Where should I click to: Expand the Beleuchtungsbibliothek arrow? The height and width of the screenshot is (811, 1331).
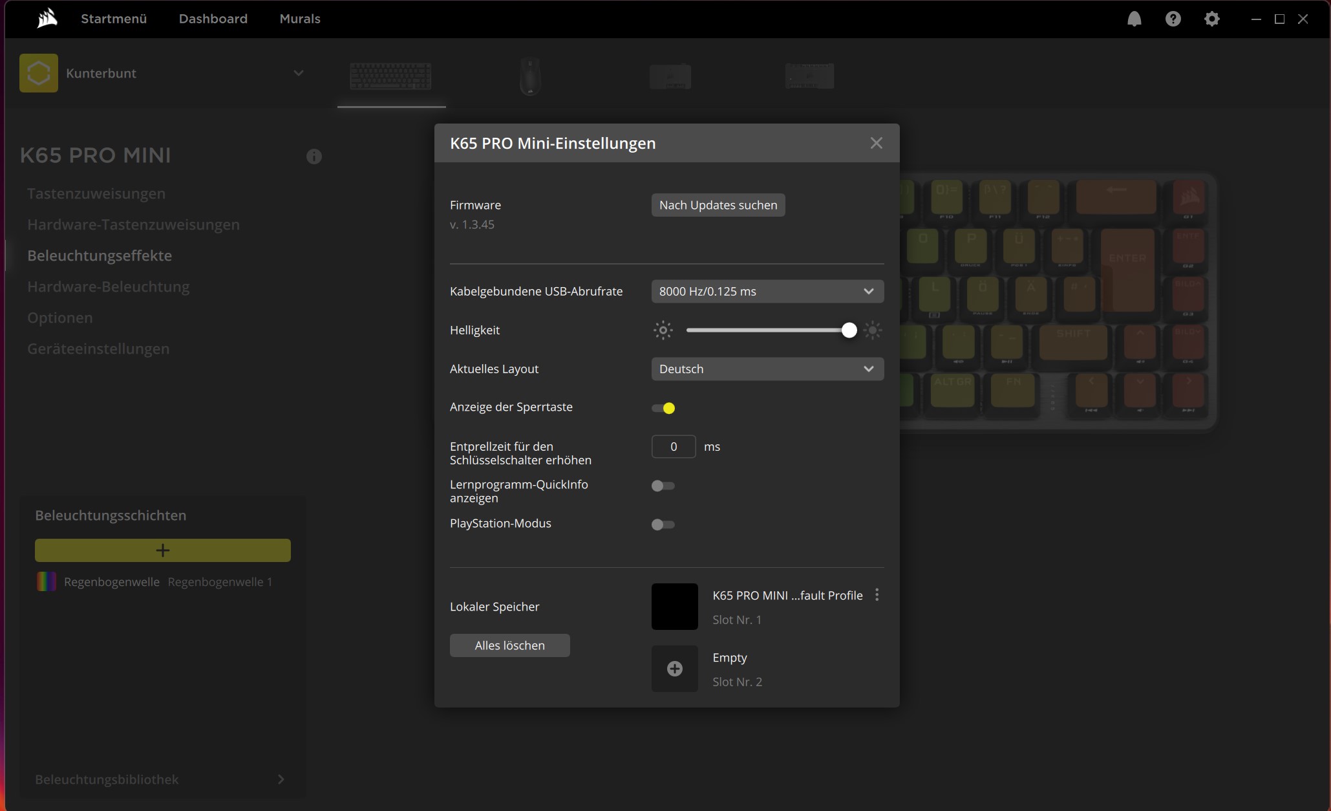tap(281, 779)
